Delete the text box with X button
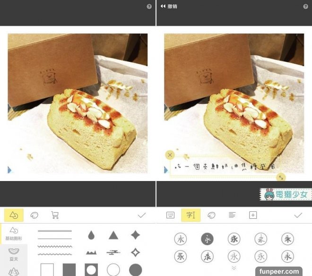Screen dimensions: 312x276 [170, 155]
